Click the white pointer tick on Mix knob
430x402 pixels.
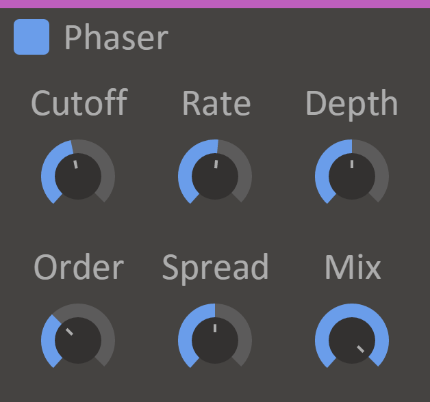coord(361,349)
